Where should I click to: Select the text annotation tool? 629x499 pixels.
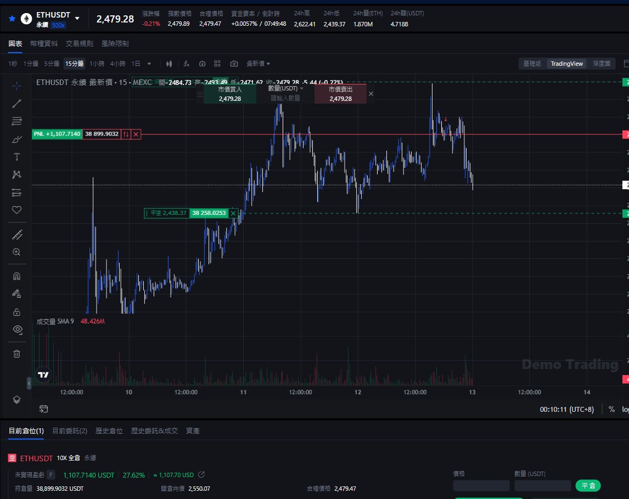pos(16,157)
